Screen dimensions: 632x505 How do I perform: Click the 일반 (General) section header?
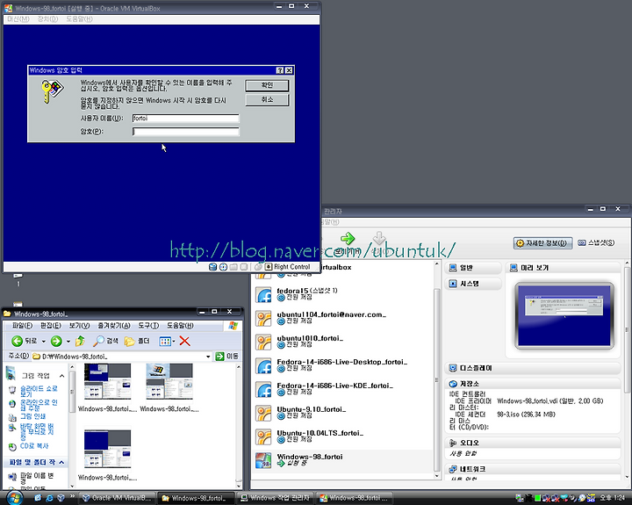pyautogui.click(x=473, y=268)
